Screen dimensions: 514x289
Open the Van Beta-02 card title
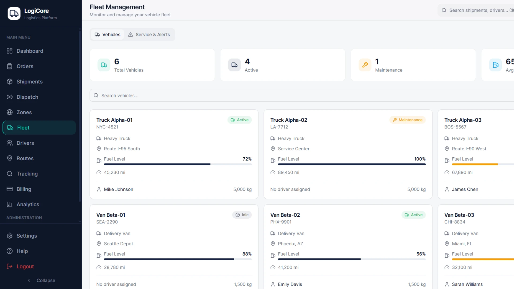tap(285, 215)
